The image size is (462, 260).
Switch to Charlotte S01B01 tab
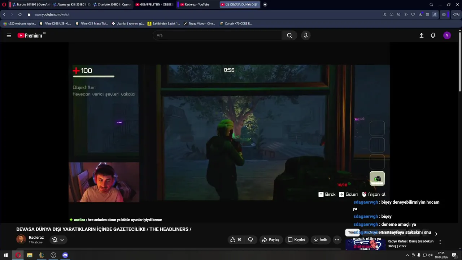pyautogui.click(x=112, y=5)
